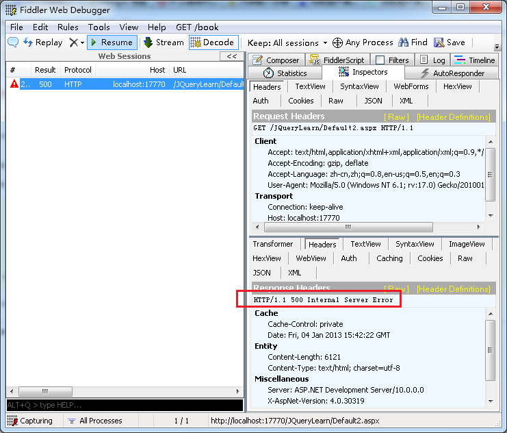
Task: Click the response Header Definitions link
Action: [453, 288]
